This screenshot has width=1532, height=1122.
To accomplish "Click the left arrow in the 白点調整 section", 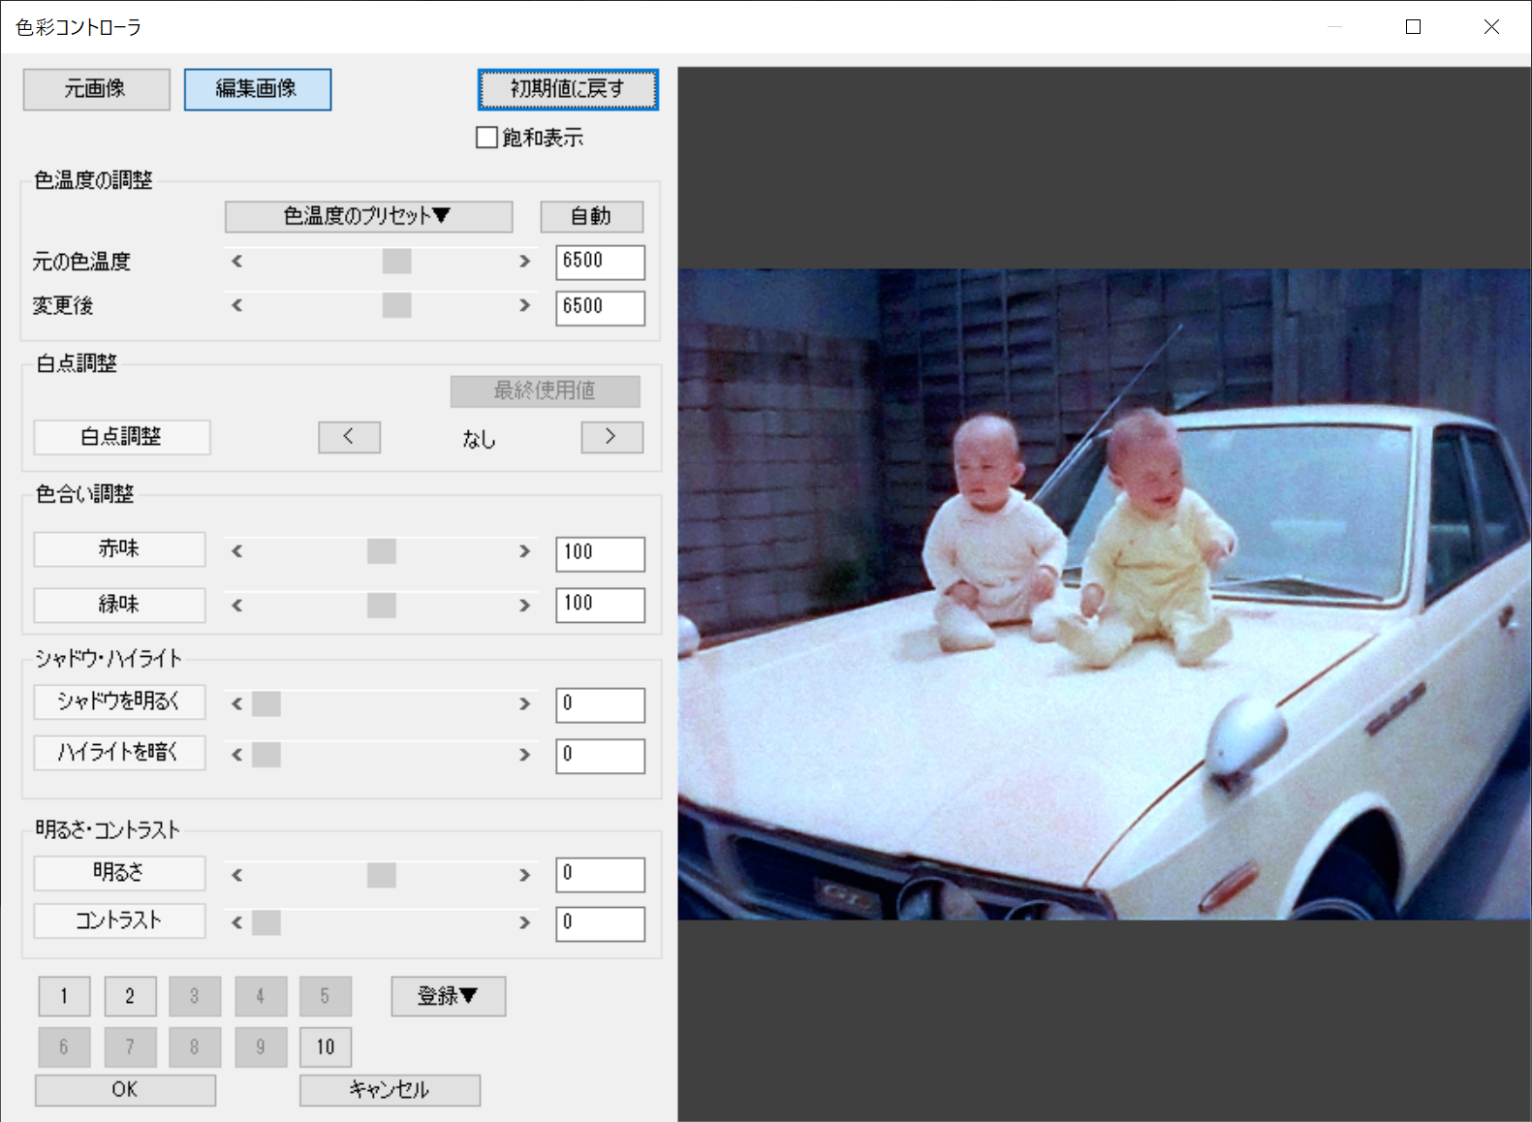I will coord(349,437).
